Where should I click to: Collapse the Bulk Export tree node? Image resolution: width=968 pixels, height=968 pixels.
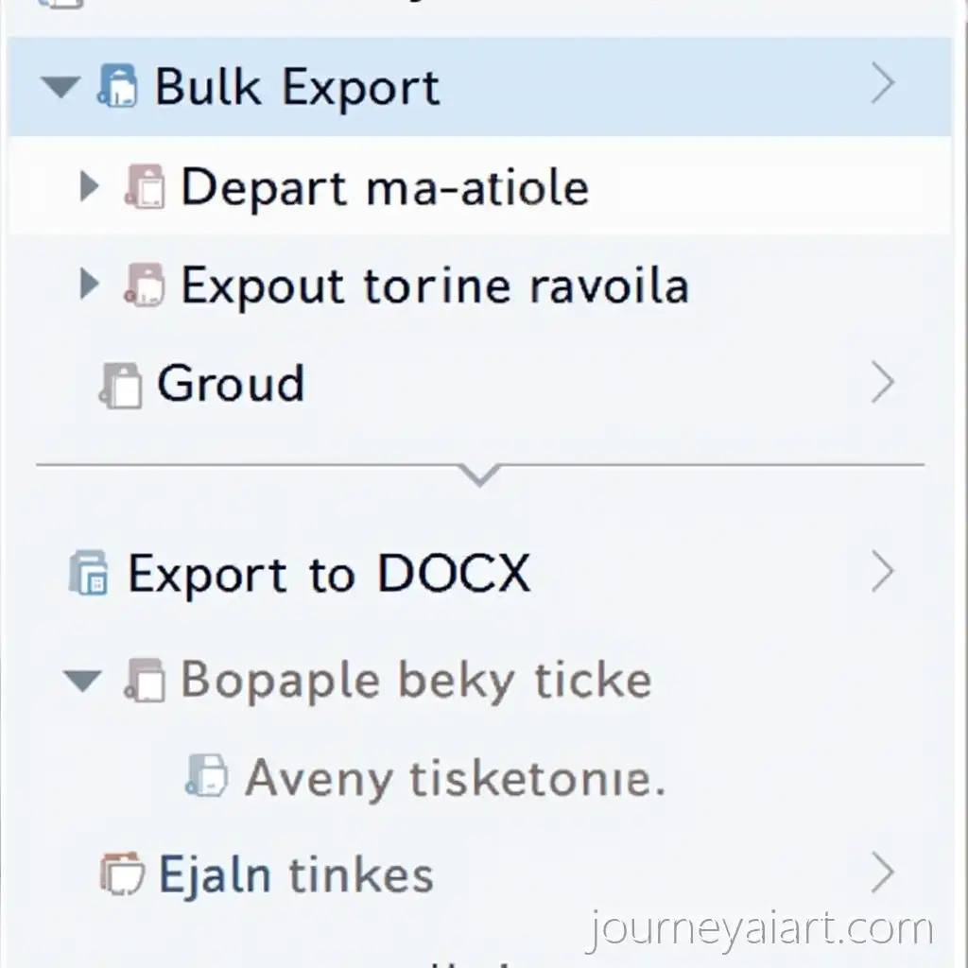tap(60, 88)
